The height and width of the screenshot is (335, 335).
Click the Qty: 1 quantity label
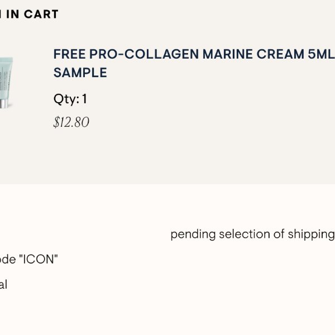pos(70,99)
